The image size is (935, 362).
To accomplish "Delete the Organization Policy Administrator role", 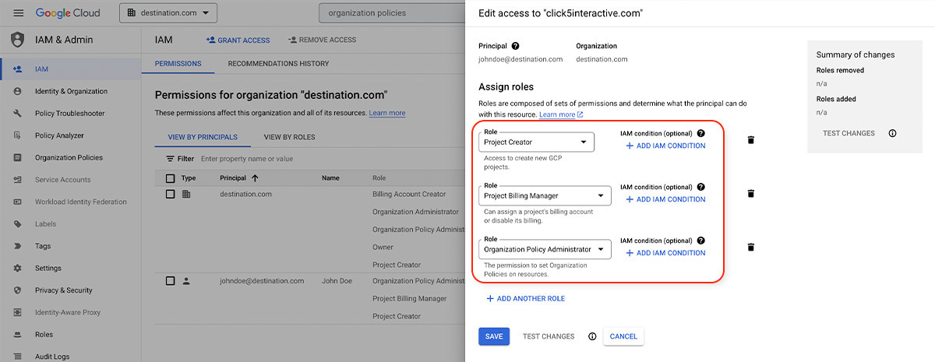I will click(x=751, y=247).
